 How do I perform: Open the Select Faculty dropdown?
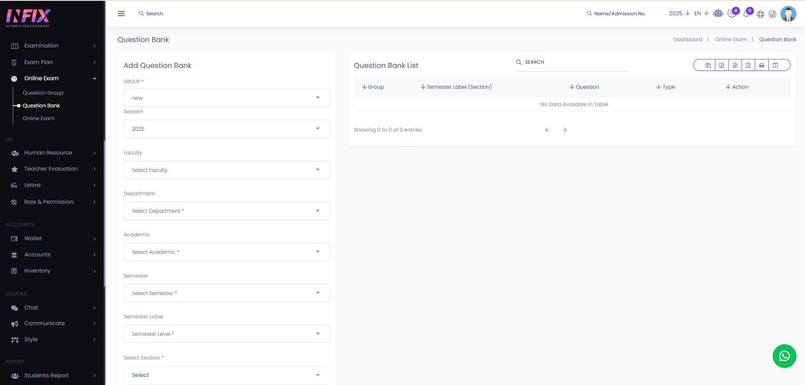tap(227, 170)
